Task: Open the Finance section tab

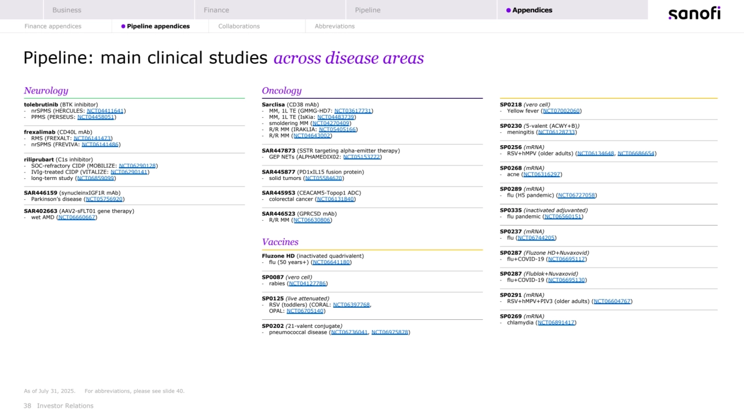Action: click(x=270, y=10)
